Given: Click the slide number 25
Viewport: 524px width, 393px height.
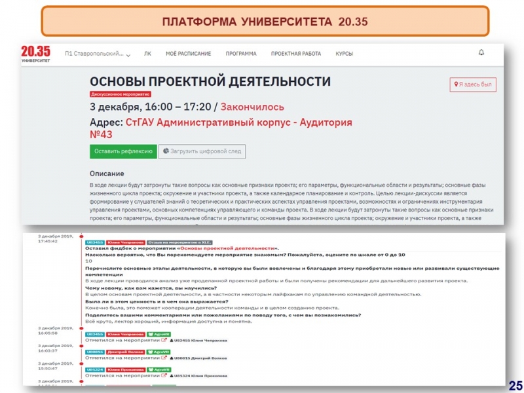Looking at the screenshot, I should tap(515, 385).
